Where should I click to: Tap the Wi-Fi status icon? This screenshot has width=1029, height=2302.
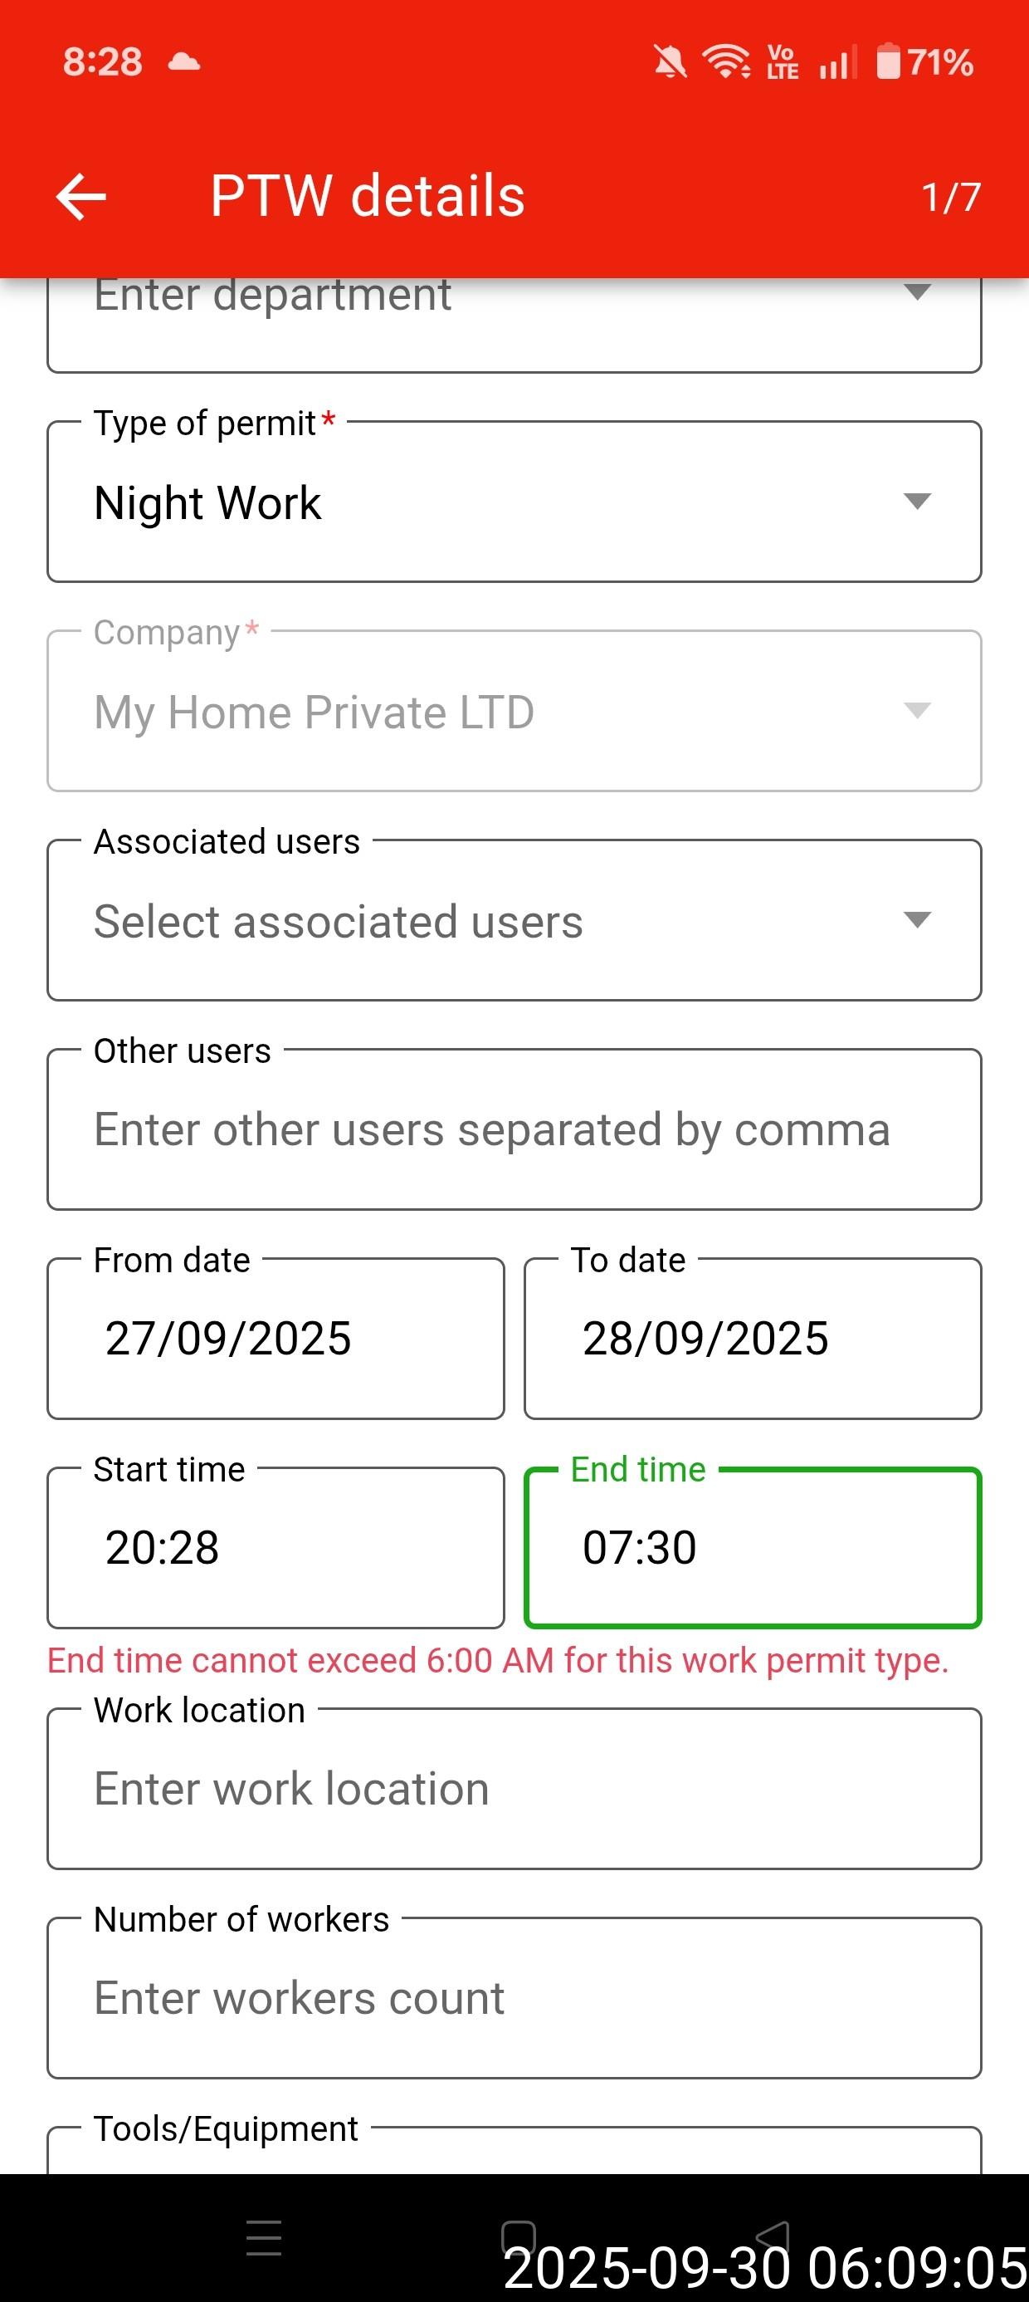coord(726,62)
